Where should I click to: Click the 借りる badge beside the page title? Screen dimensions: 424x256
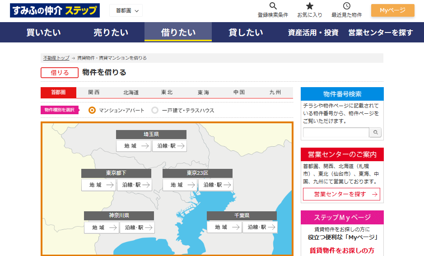(60, 73)
